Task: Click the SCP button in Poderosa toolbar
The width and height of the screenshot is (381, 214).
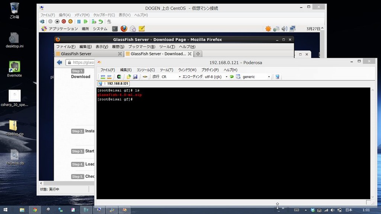Action: (109, 77)
